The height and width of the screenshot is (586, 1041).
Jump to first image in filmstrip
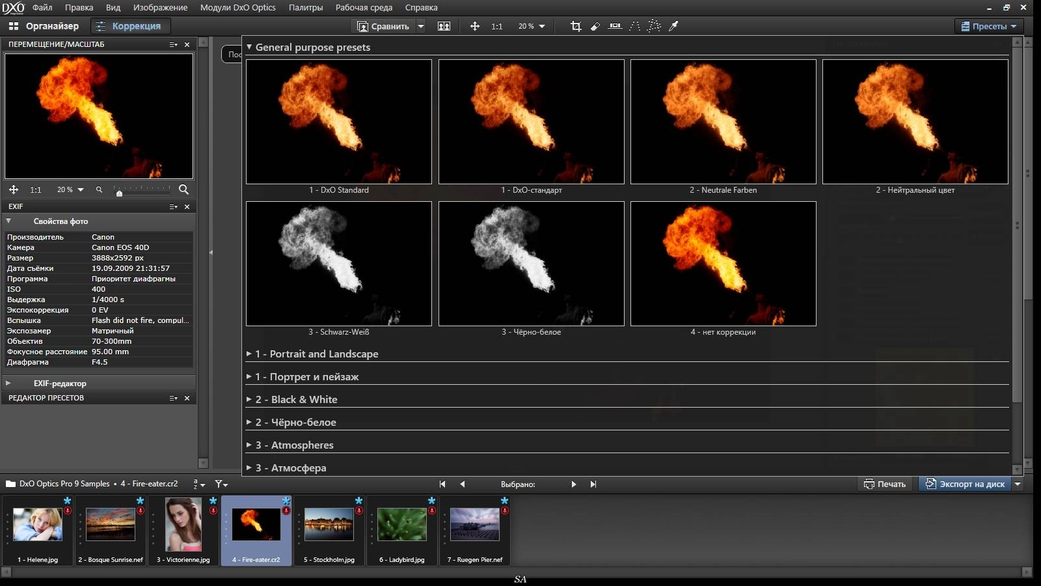(x=442, y=484)
